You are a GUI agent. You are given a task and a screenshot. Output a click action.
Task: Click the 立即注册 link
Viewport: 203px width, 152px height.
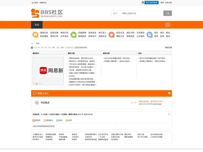168,3
